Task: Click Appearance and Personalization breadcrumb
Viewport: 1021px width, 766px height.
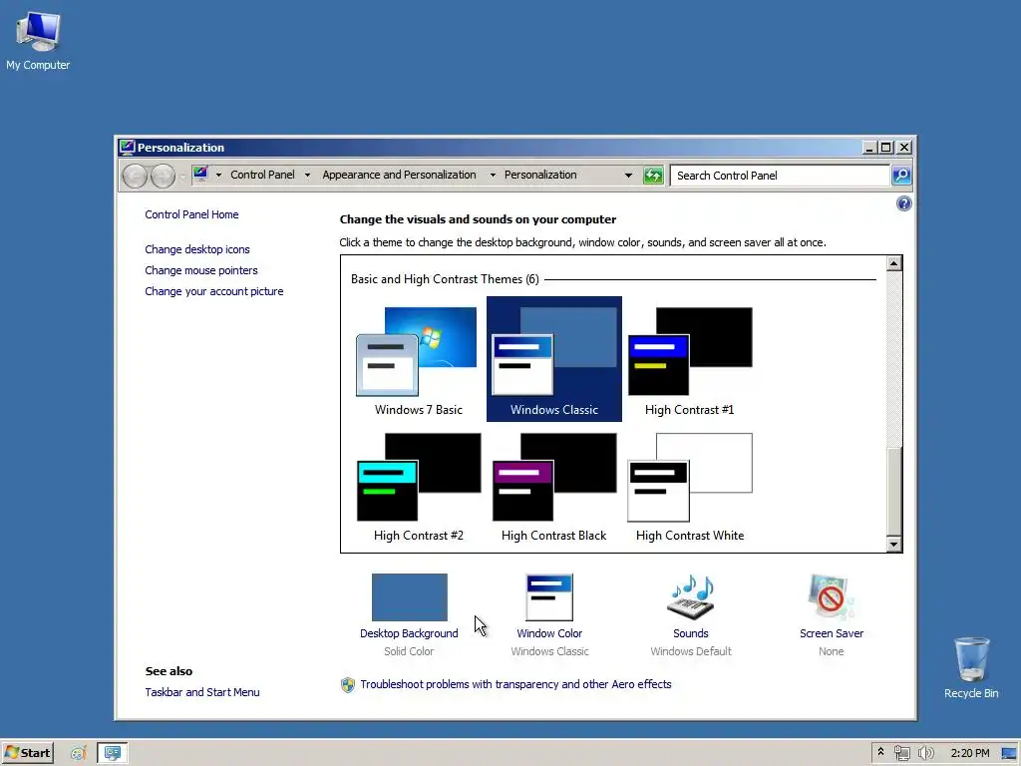Action: click(x=399, y=176)
